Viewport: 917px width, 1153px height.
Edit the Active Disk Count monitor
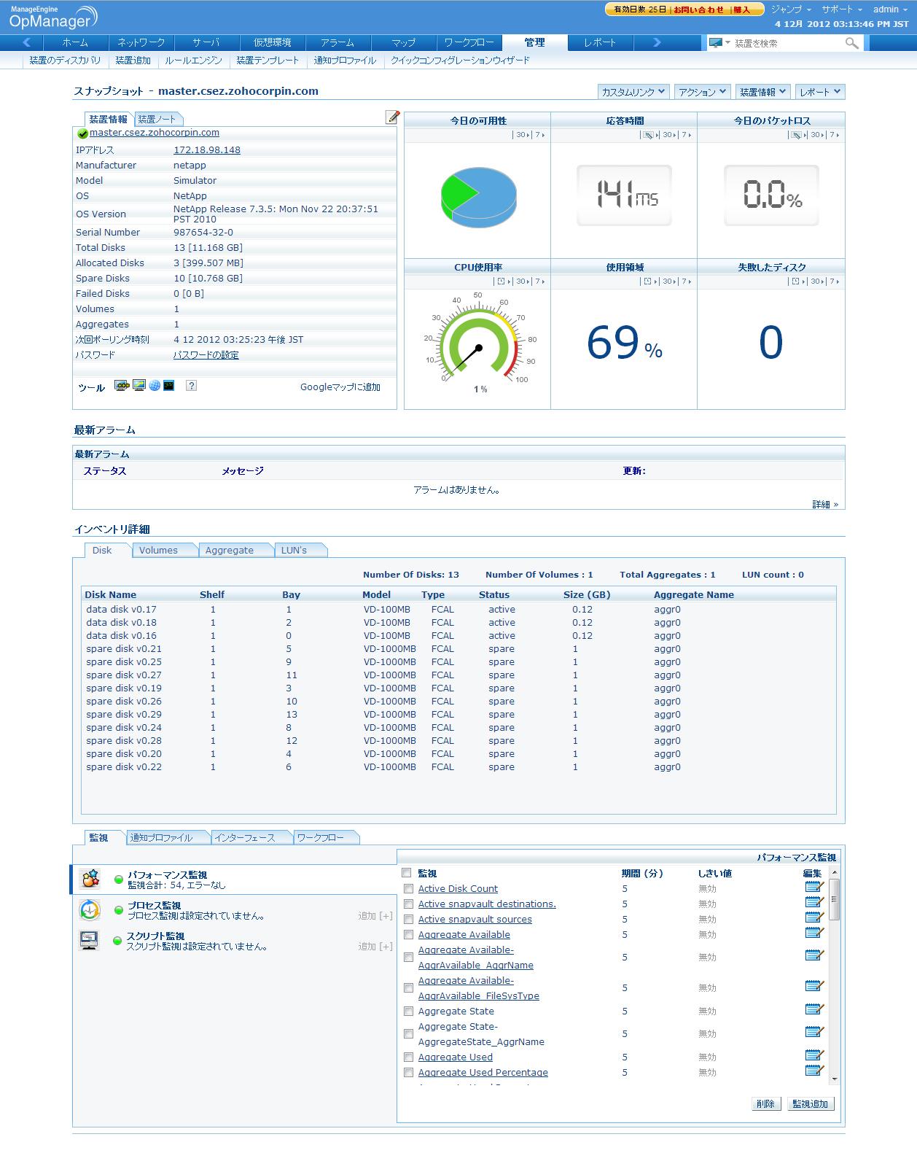(813, 888)
